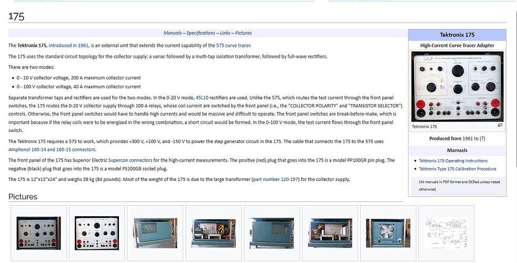Open the 'introduced in 1961' link
517x263 pixels.
point(68,45)
